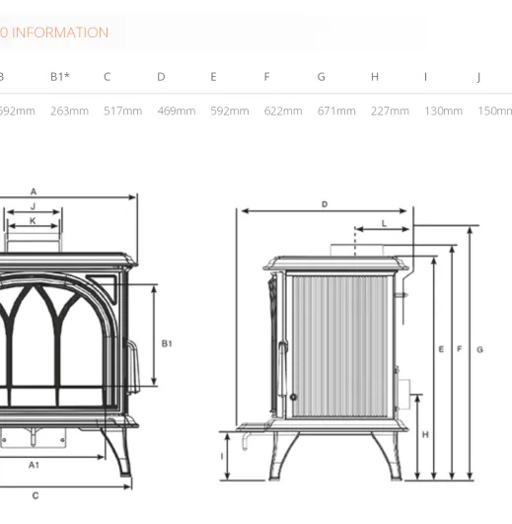Viewport: 512px width, 524px height.
Task: Click the L dimension label on side diagram
Action: pos(384,224)
